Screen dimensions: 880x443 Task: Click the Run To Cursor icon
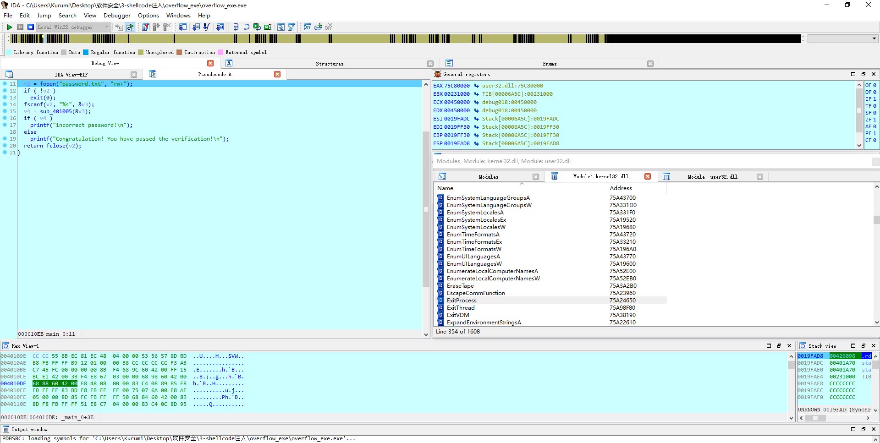[268, 27]
